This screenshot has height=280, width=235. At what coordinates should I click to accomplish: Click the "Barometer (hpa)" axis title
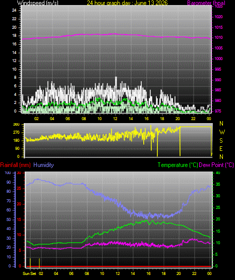coord(206,3)
